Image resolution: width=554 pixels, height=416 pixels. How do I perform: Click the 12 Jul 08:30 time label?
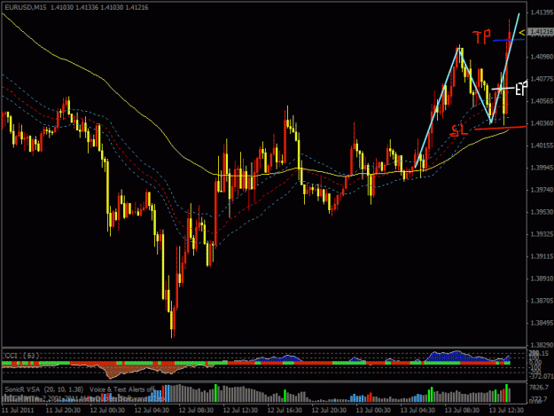pos(196,410)
